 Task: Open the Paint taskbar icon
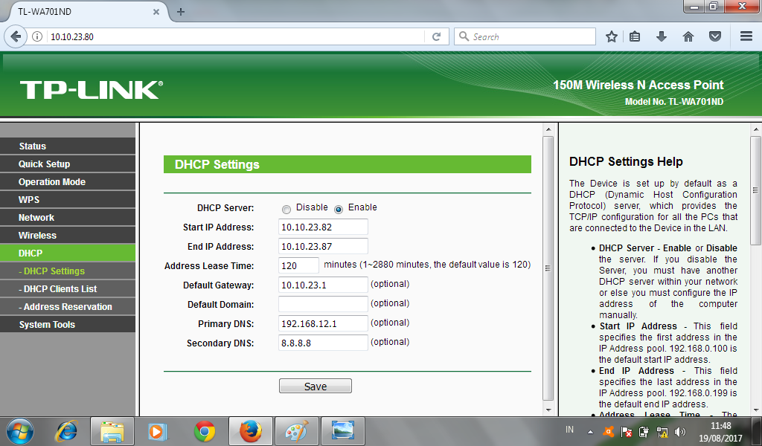click(296, 431)
